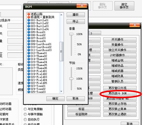Pick 023-Town01 track
Screen dimensions: 142x125
(36, 86)
